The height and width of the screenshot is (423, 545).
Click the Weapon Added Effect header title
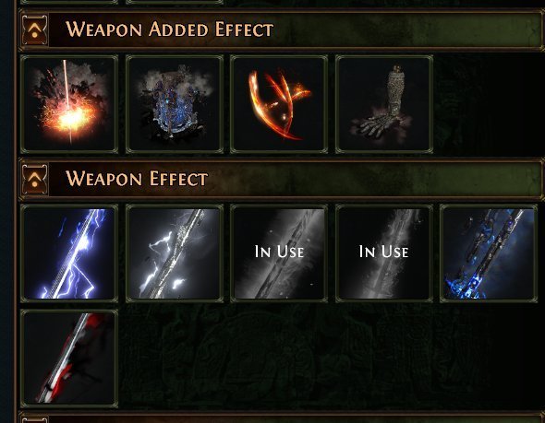click(170, 29)
